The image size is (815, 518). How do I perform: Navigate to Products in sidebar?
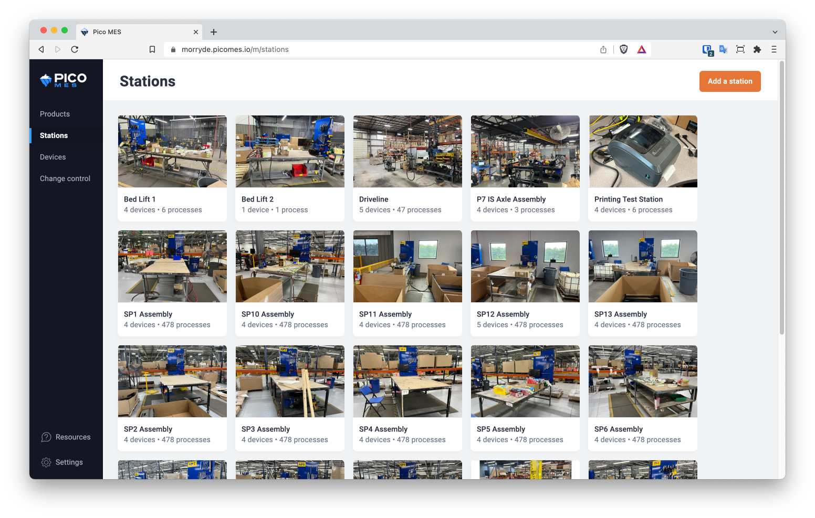55,114
